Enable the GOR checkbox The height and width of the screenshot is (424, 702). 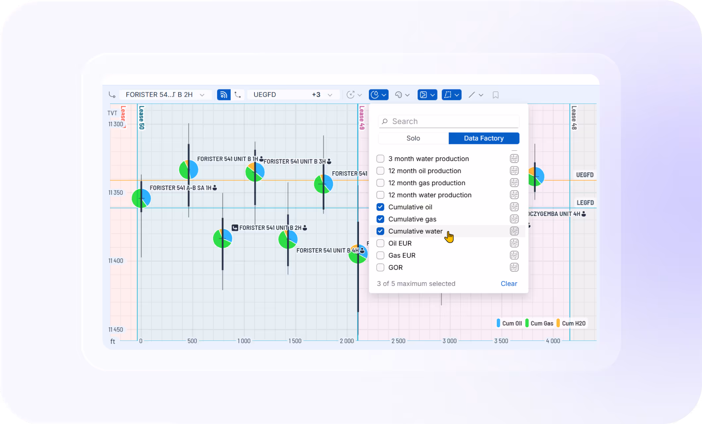380,268
